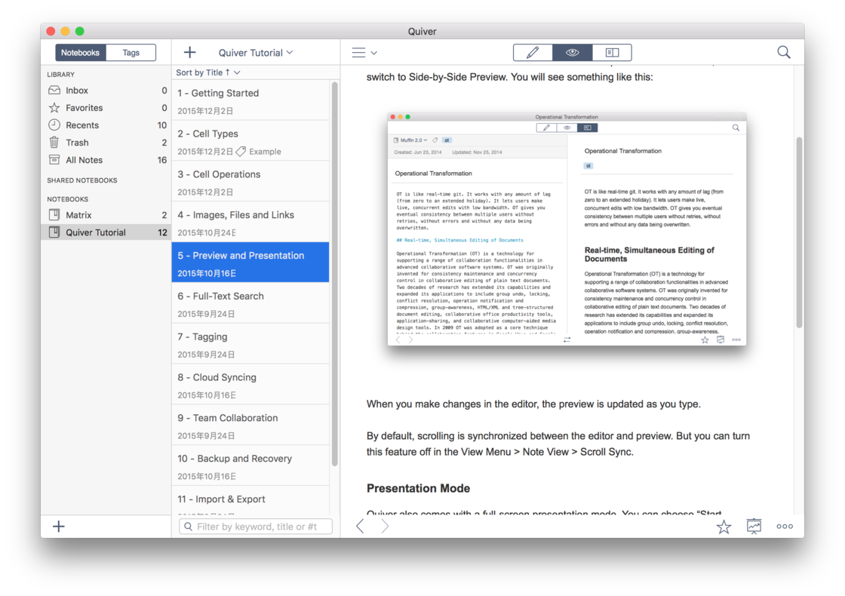
Task: Click the note list scrollbar
Action: click(x=335, y=274)
